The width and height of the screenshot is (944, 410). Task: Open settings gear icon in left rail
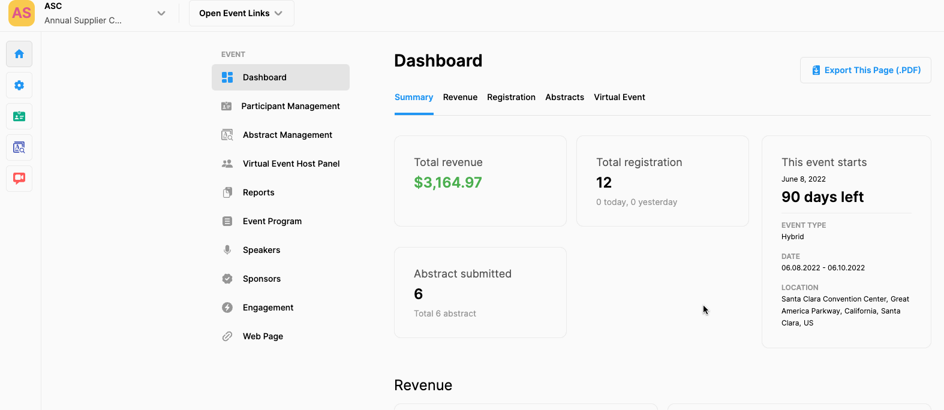pos(19,85)
